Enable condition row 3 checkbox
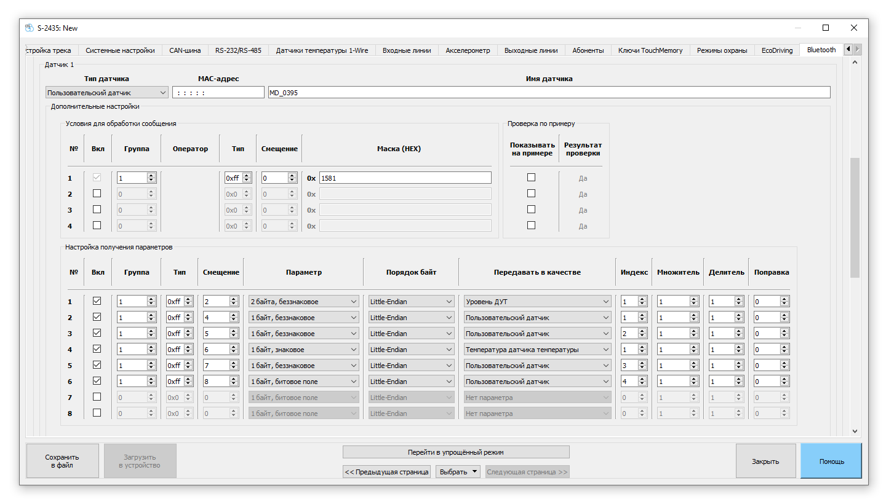 [97, 210]
